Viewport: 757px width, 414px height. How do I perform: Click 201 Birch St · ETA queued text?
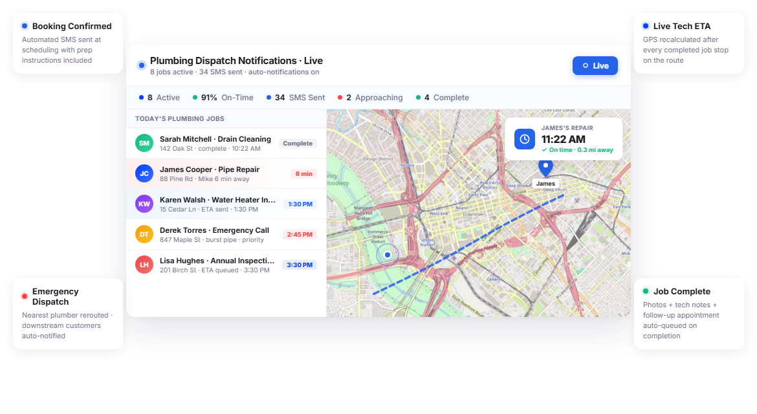(x=201, y=270)
